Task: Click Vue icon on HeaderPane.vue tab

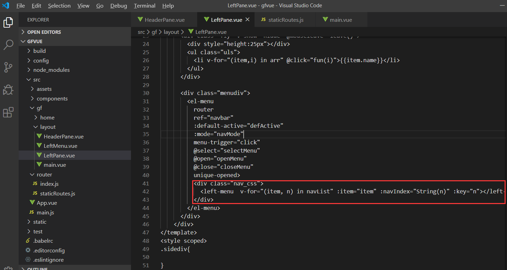Action: click(140, 20)
